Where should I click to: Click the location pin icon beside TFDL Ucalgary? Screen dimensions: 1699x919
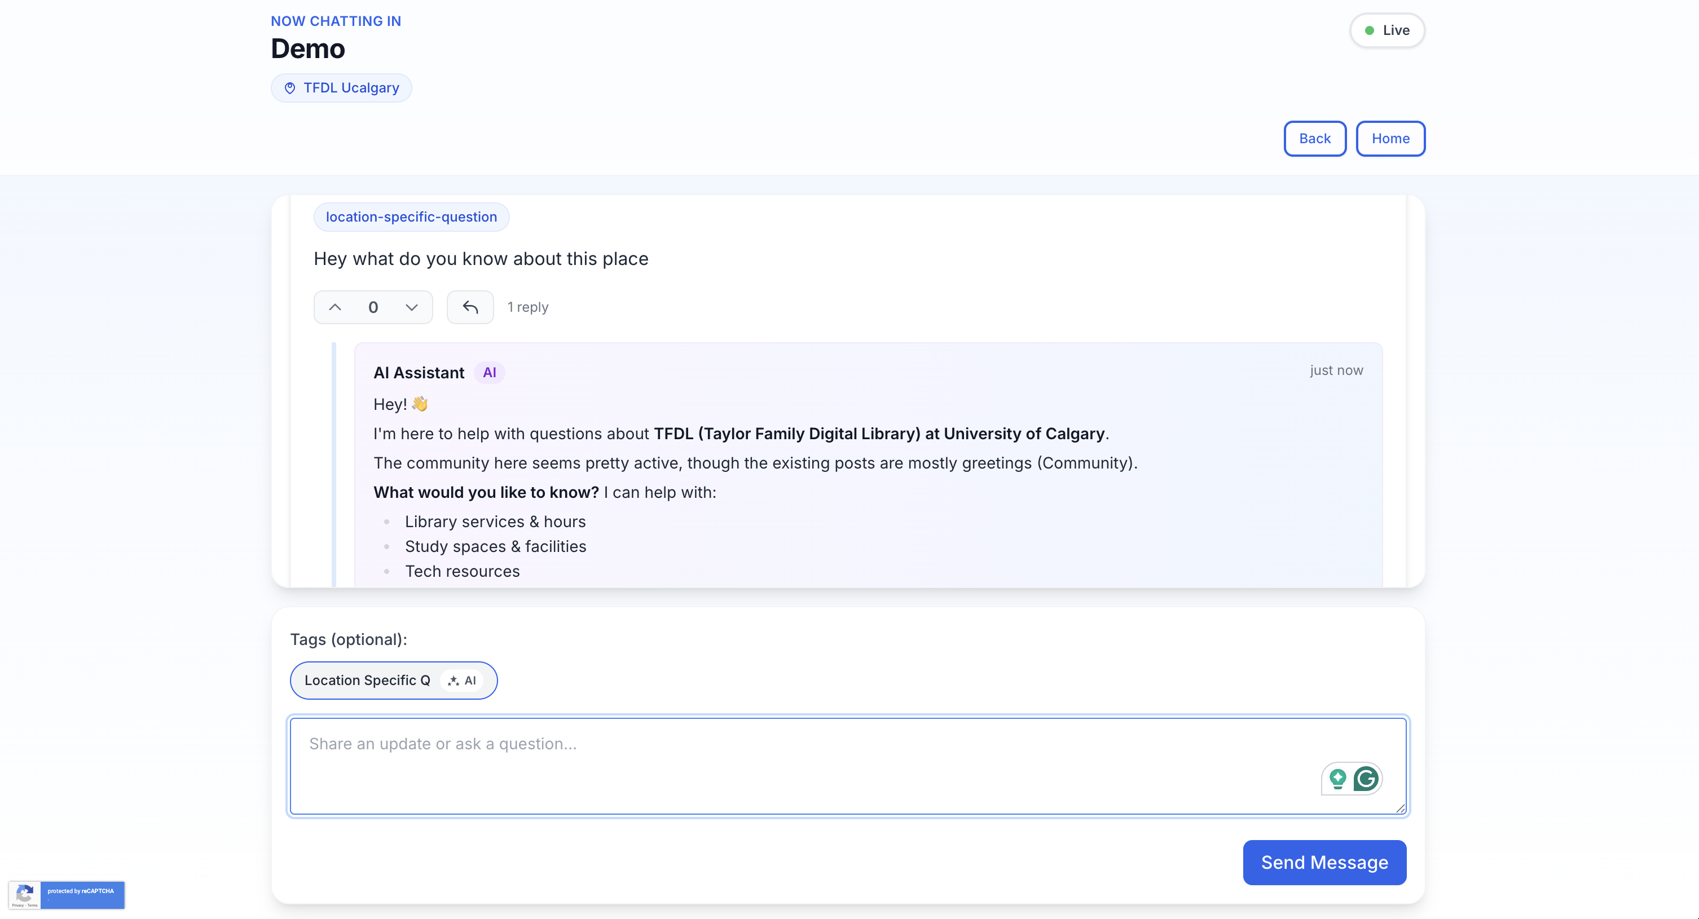(x=289, y=89)
